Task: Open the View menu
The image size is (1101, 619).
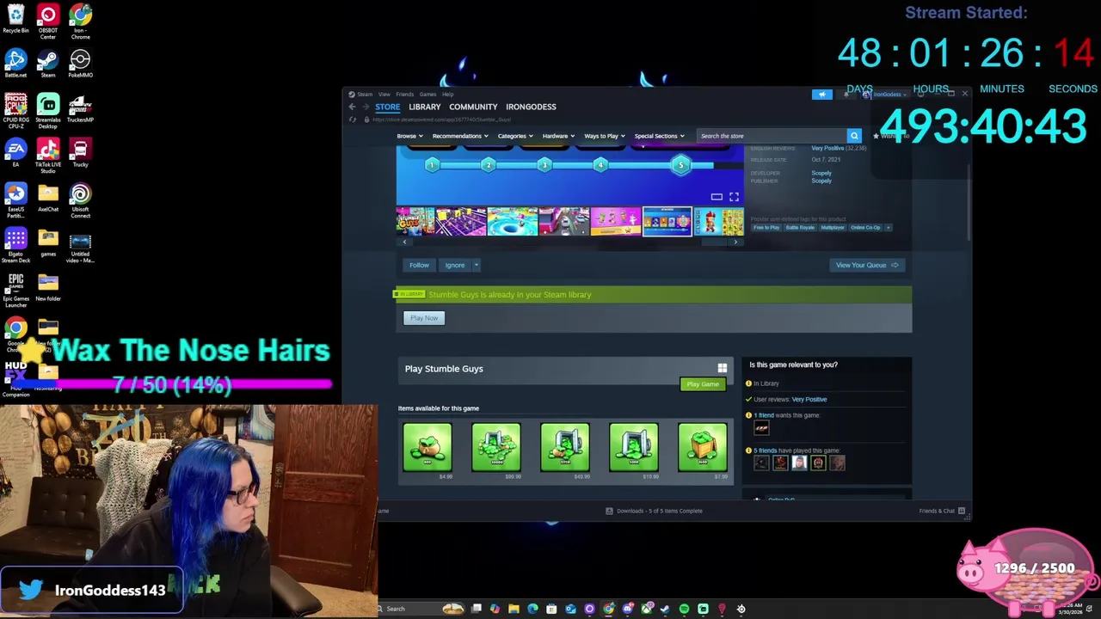Action: (384, 94)
